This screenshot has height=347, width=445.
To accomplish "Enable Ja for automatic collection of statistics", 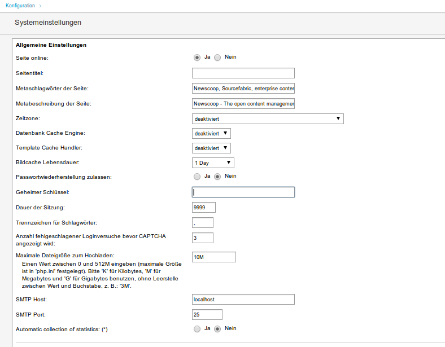I will tap(197, 329).
